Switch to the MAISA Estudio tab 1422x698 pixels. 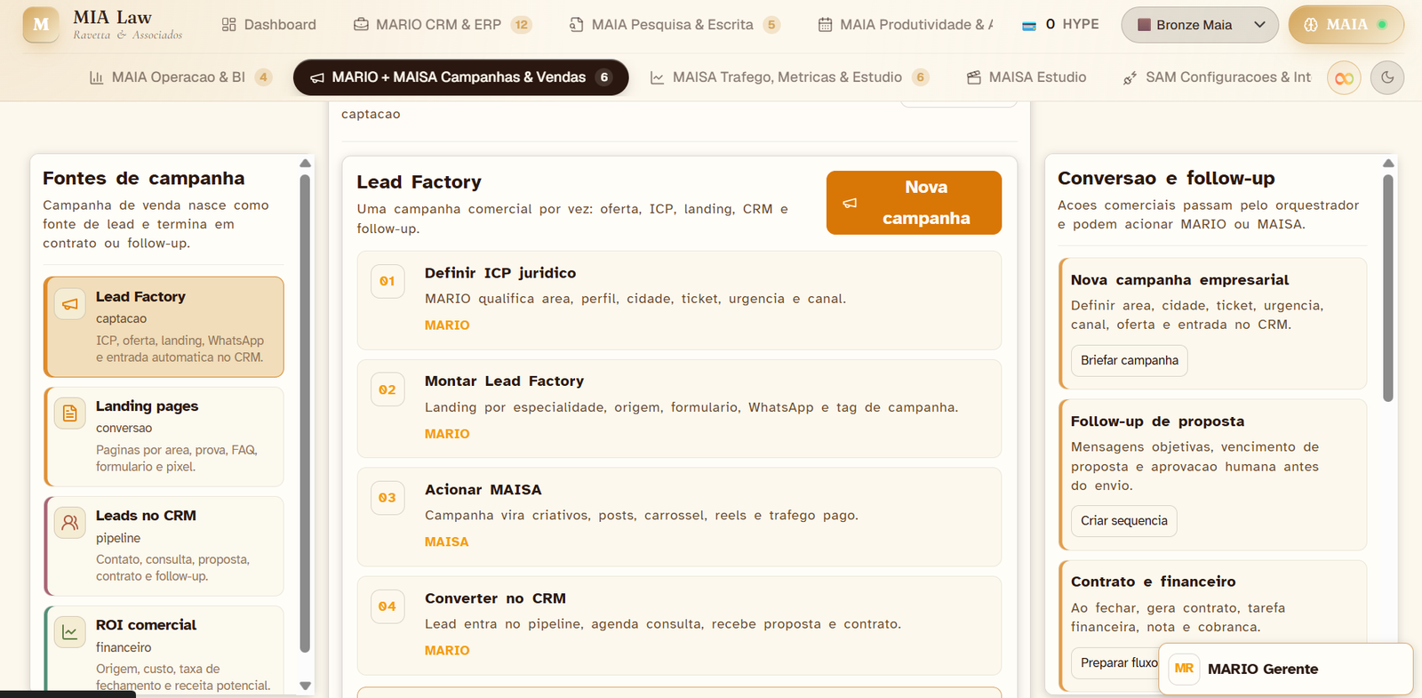point(1027,77)
